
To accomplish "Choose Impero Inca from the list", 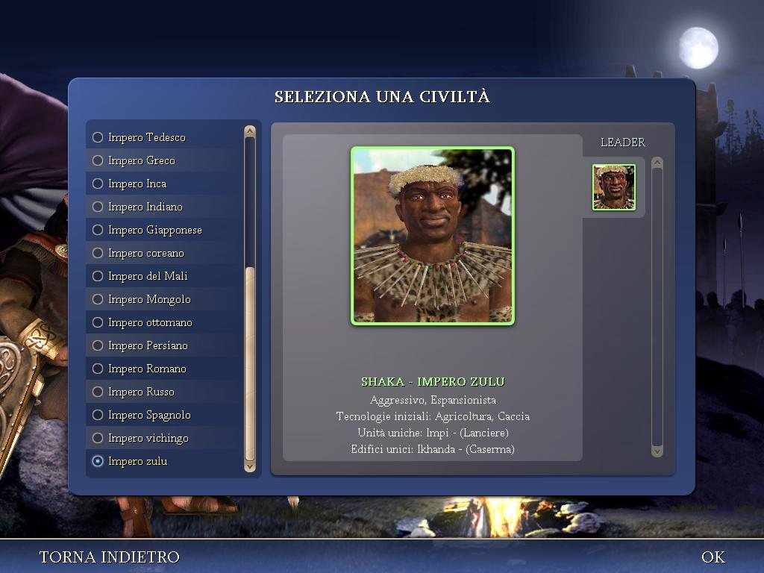I will (163, 184).
